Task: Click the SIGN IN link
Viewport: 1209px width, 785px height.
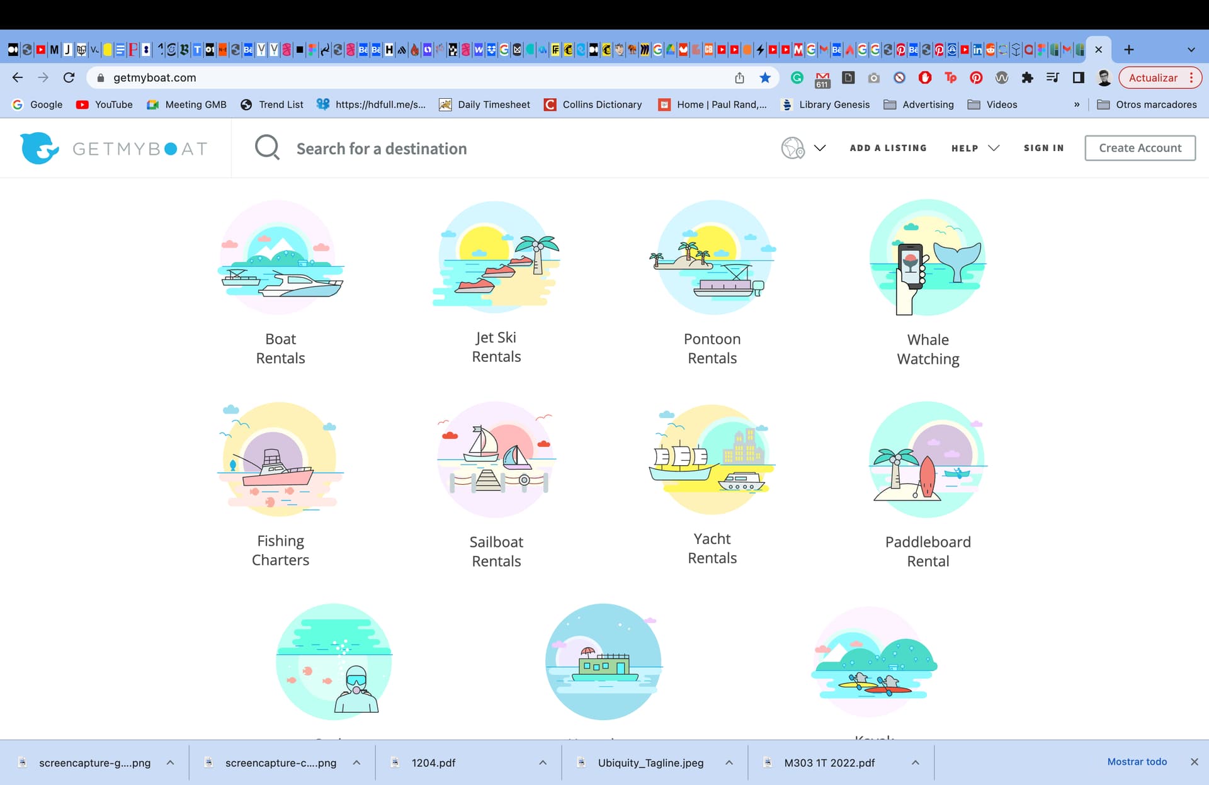Action: tap(1043, 148)
